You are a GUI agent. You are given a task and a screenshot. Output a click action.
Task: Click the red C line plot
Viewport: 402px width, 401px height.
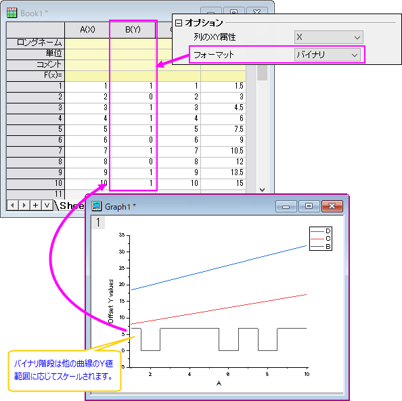pyautogui.click(x=219, y=310)
